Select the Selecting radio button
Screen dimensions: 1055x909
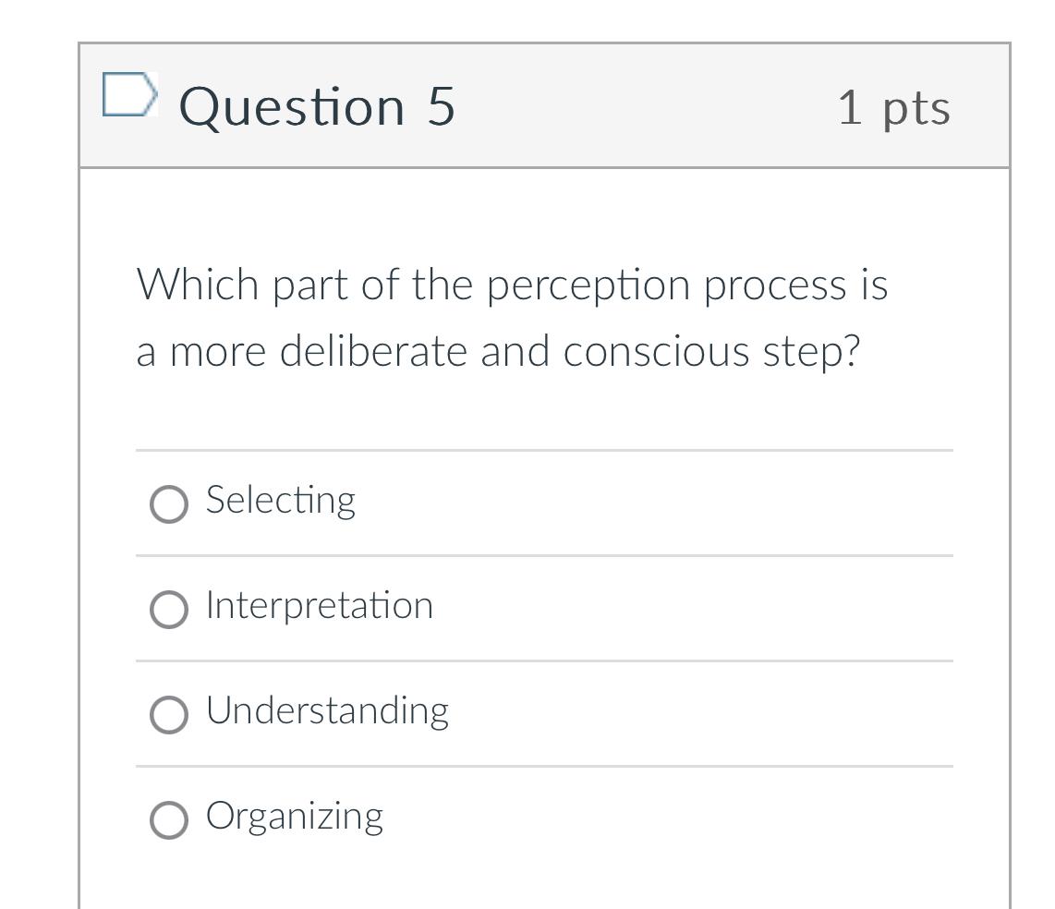(169, 504)
